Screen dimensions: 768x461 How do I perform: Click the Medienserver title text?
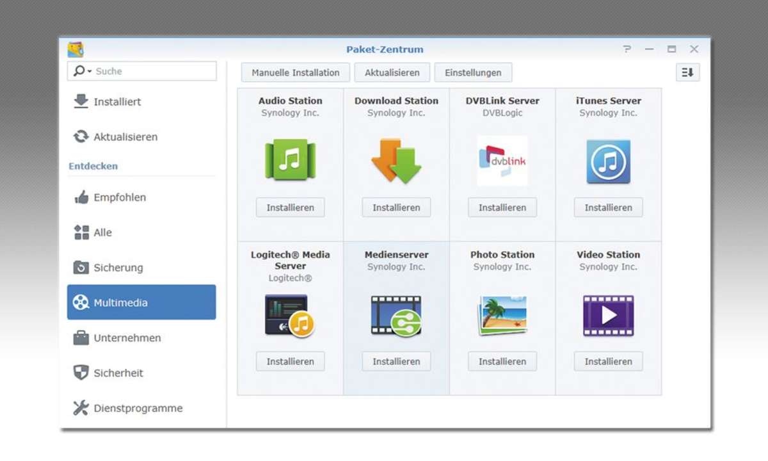coord(396,254)
